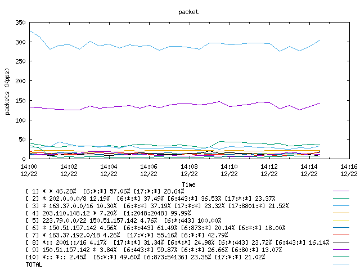Select legend entry [ 5] 223.79.0.0/22
This screenshot has width=360, height=270.
(x=123, y=220)
